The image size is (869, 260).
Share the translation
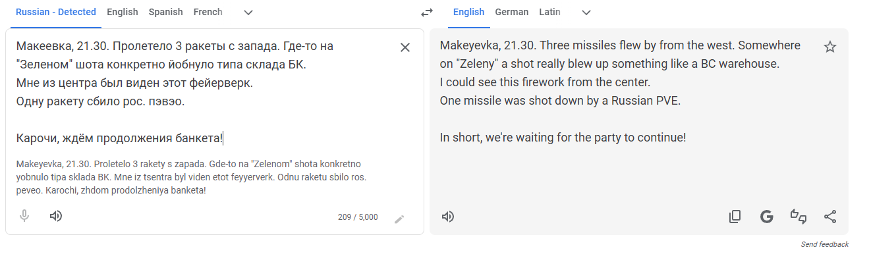click(830, 217)
